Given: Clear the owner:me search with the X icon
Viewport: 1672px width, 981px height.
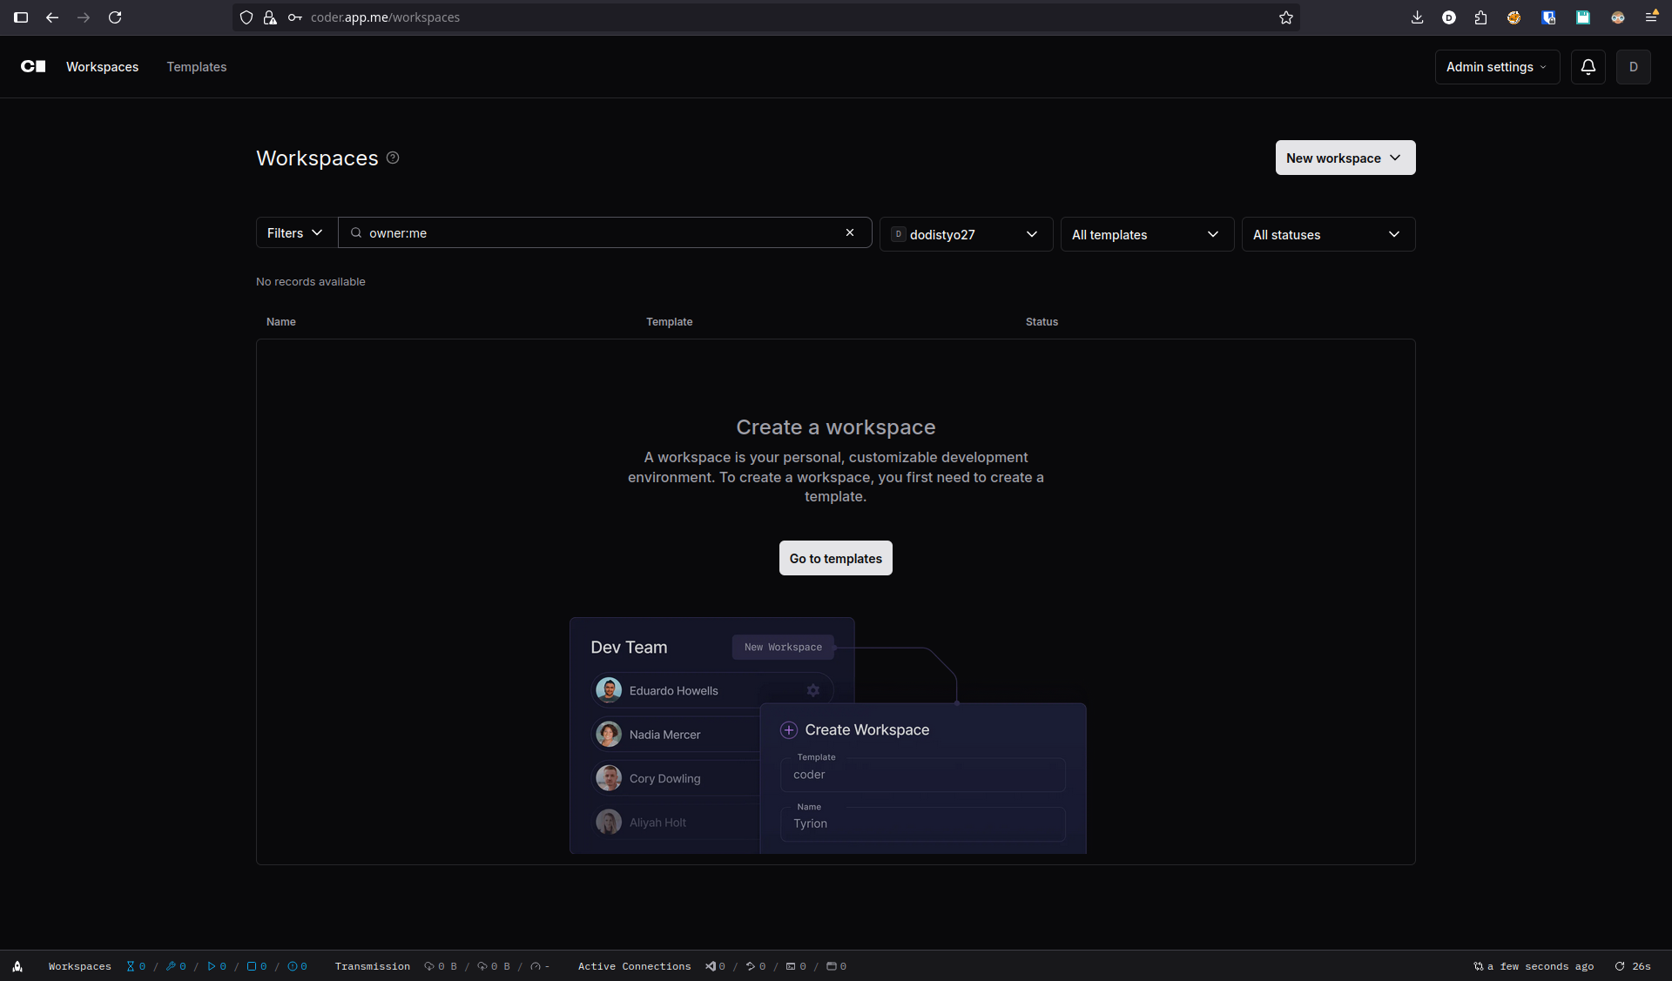Looking at the screenshot, I should point(850,232).
